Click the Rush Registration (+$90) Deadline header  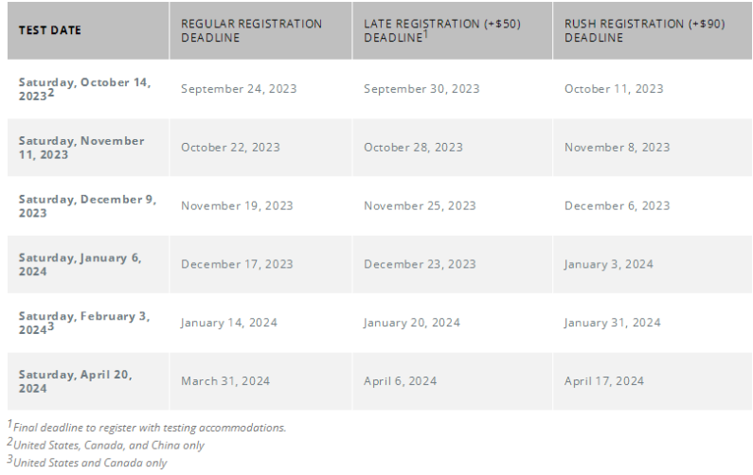pyautogui.click(x=644, y=30)
